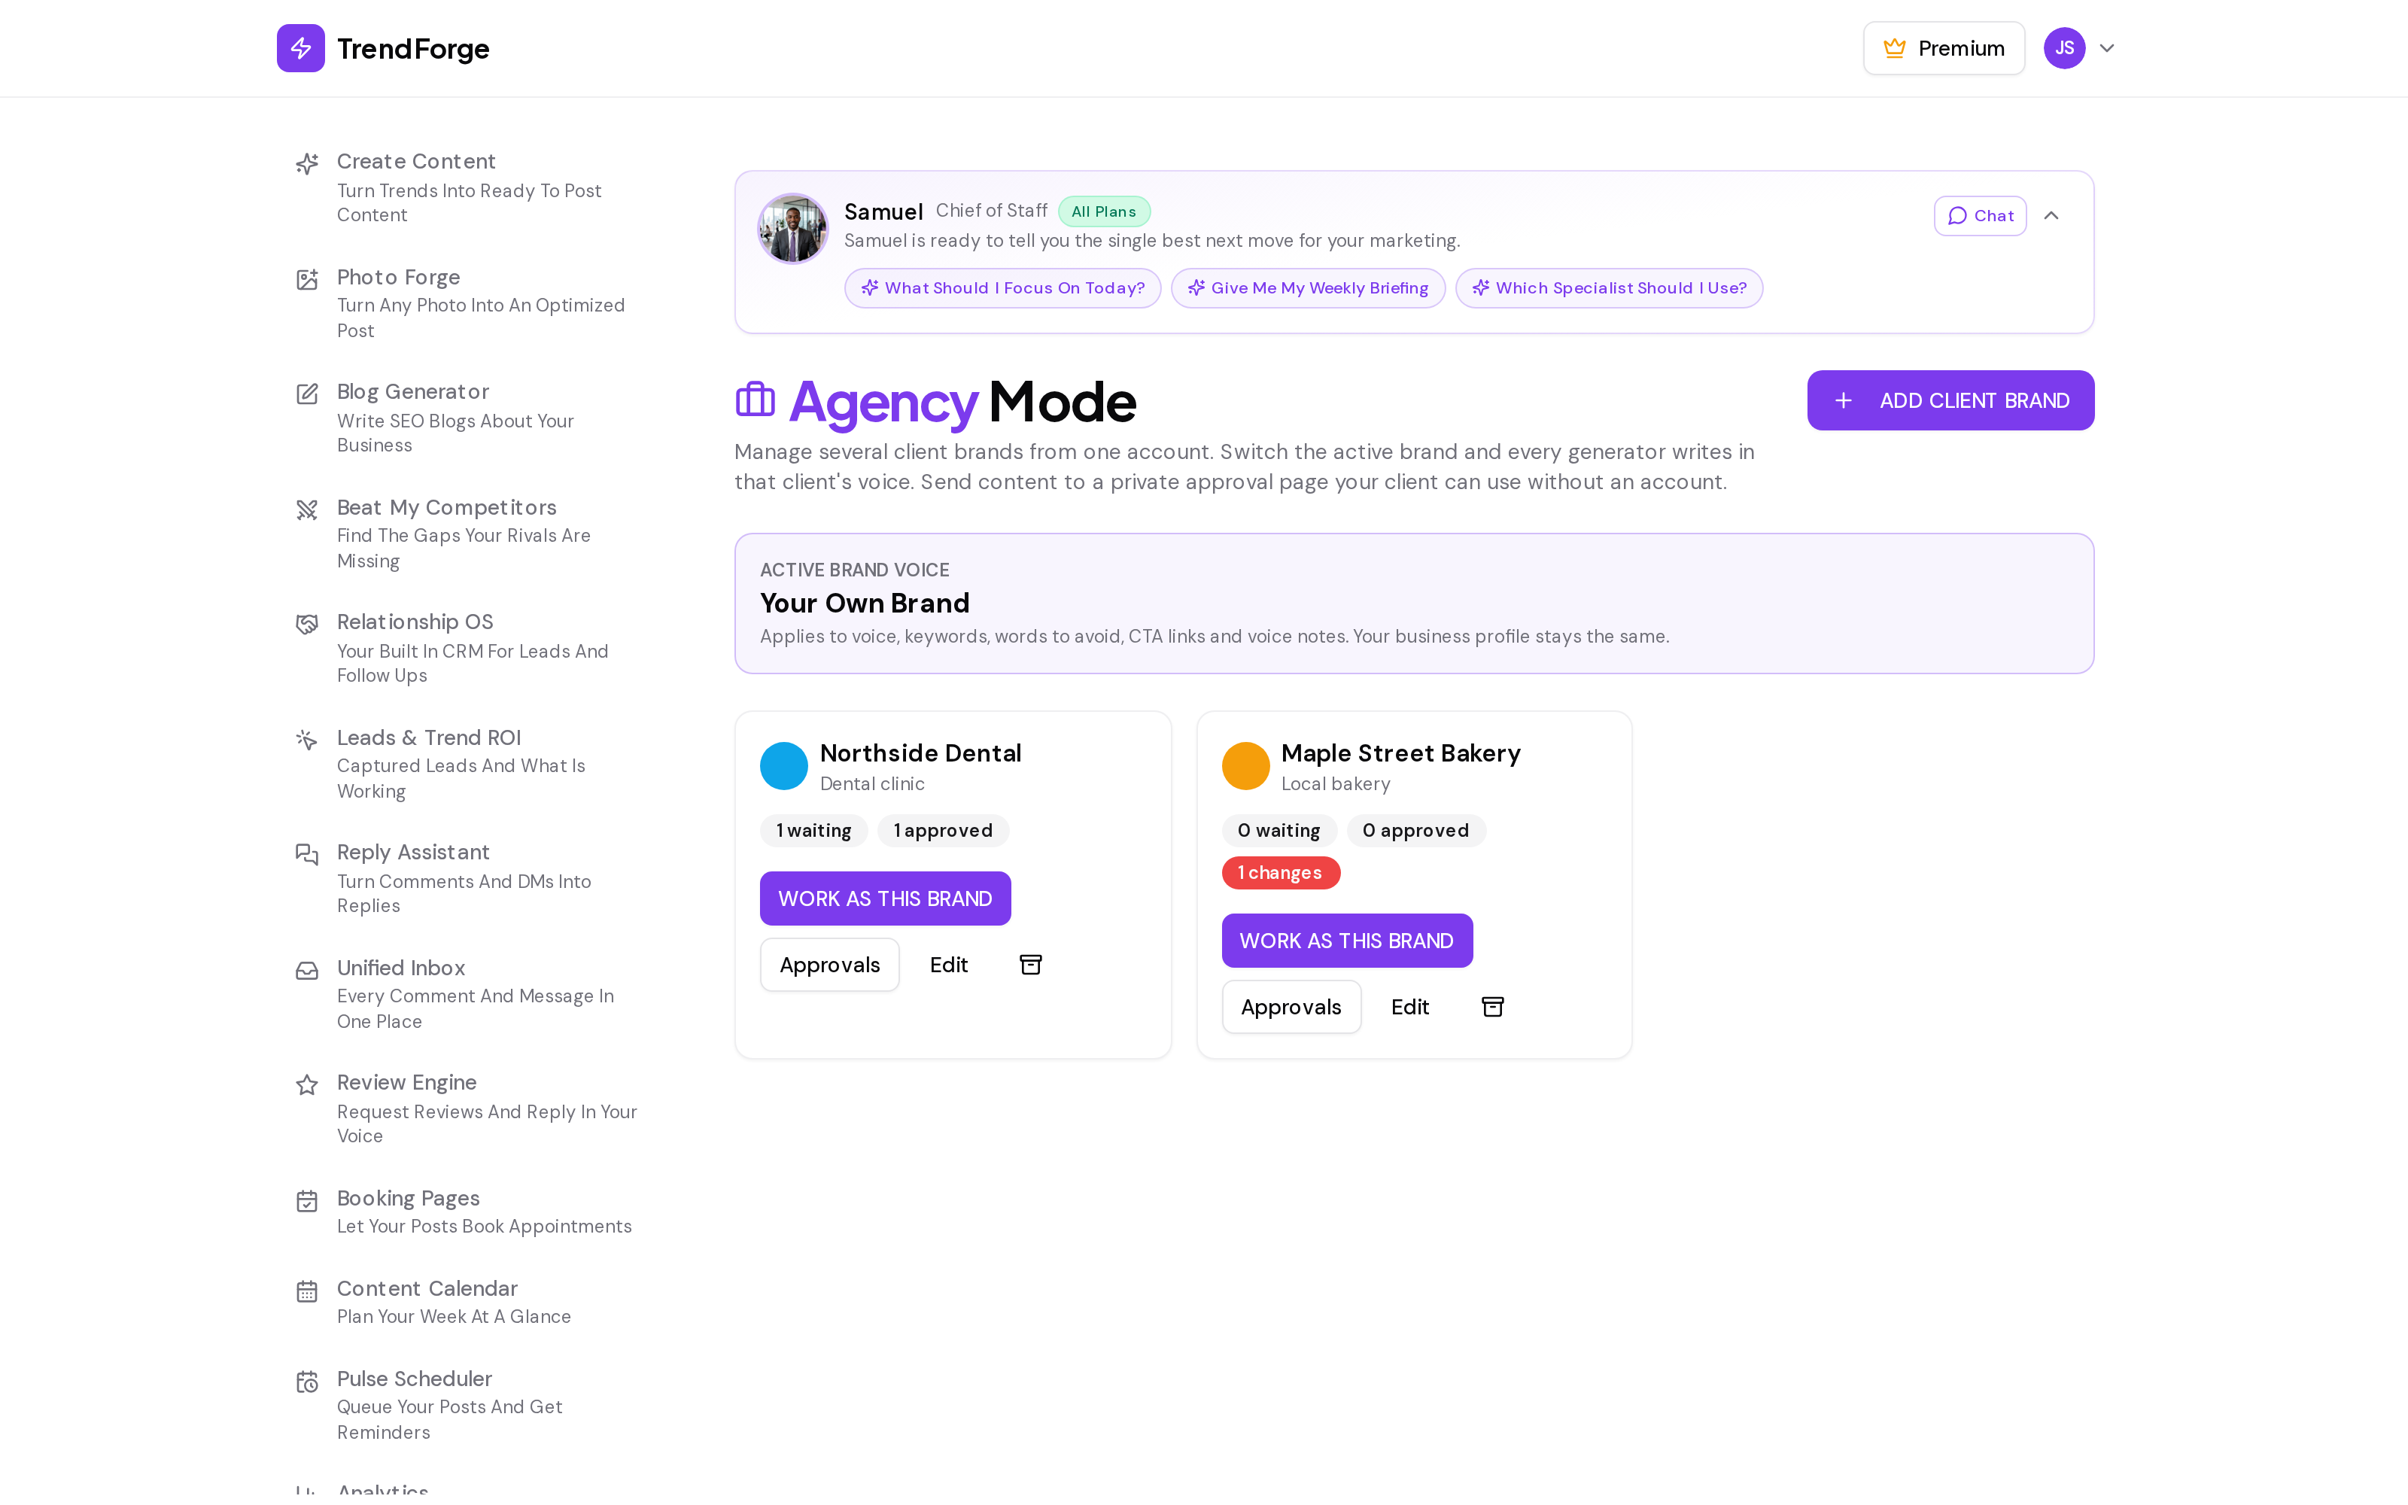Click the Create Content sparkle icon

[x=308, y=163]
